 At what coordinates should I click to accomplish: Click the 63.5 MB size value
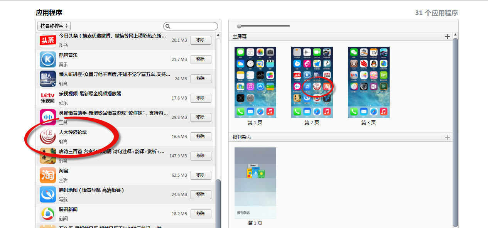179,175
